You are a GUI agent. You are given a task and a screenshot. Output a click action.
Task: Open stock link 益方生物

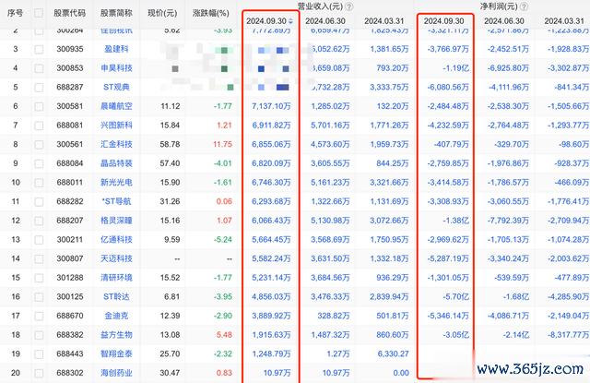116,335
